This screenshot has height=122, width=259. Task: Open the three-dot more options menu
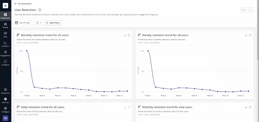tap(250, 10)
